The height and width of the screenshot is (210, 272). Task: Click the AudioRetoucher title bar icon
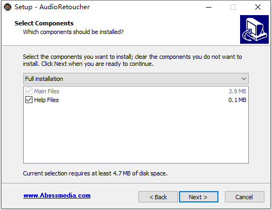8,7
